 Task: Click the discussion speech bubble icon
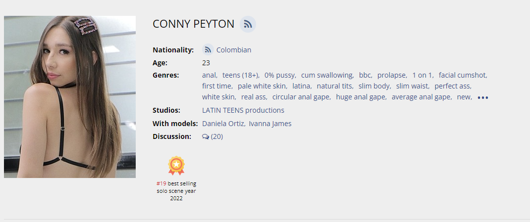(206, 137)
